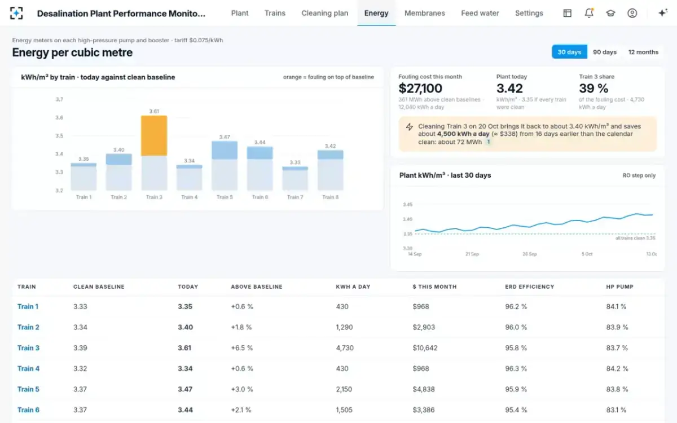Click the '96.3 %' ERD efficiency cell
Image resolution: width=677 pixels, height=423 pixels.
coord(516,369)
